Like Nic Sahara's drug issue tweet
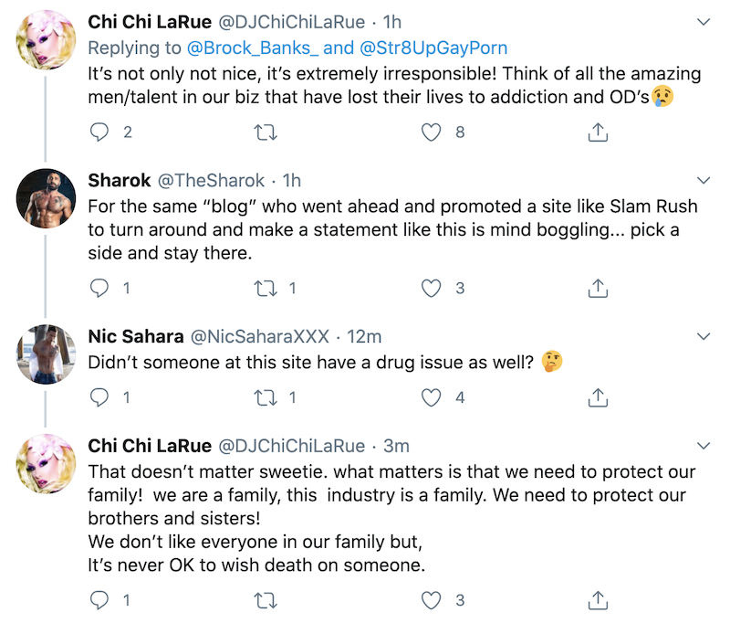Viewport: 730px width, 623px height. 431,397
